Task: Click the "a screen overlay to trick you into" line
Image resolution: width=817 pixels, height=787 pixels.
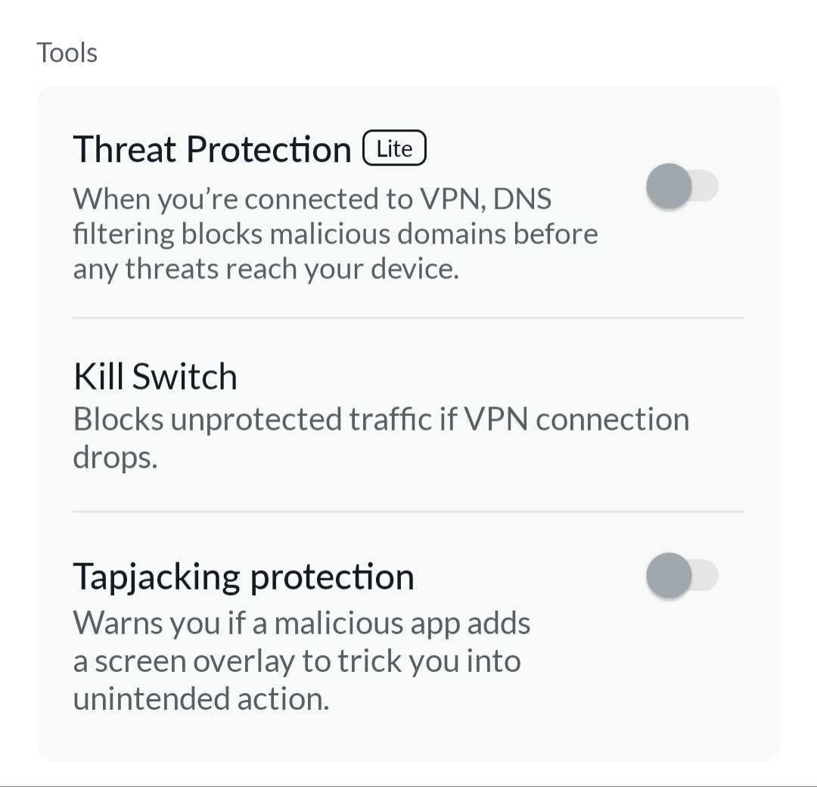Action: click(x=297, y=661)
